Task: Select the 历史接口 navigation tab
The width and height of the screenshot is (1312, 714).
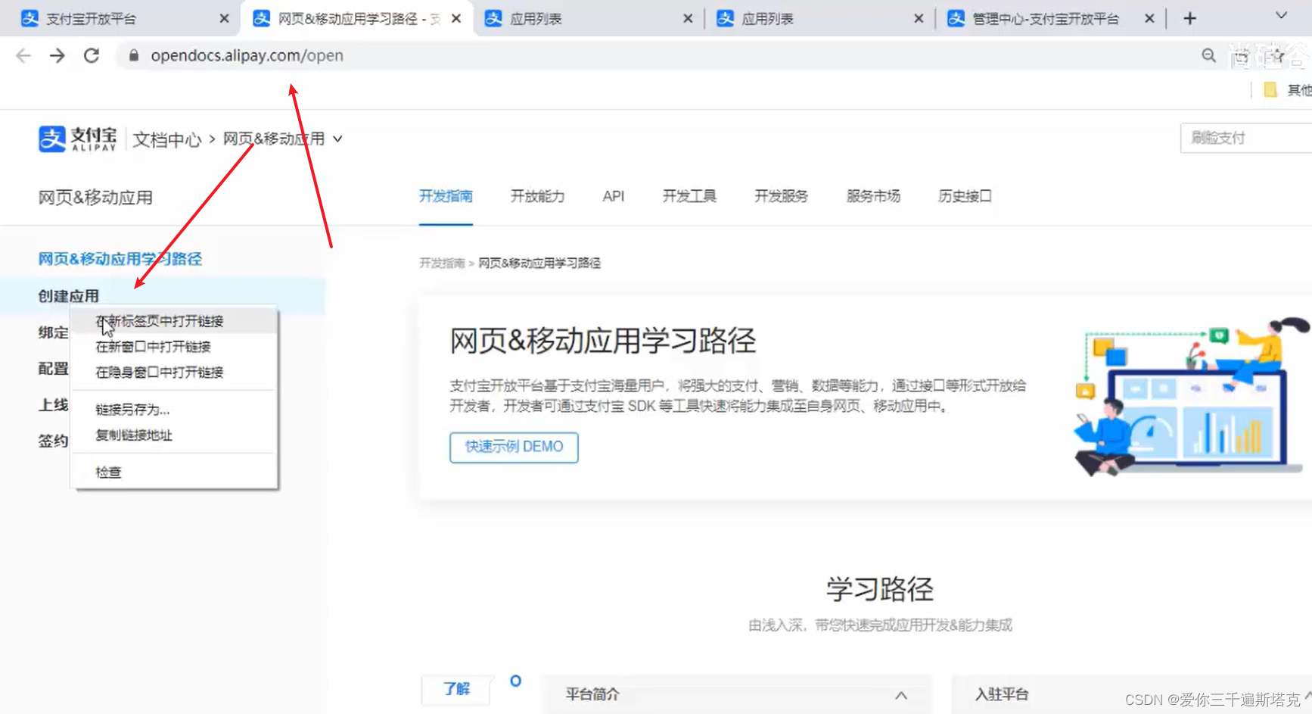Action: (x=965, y=196)
